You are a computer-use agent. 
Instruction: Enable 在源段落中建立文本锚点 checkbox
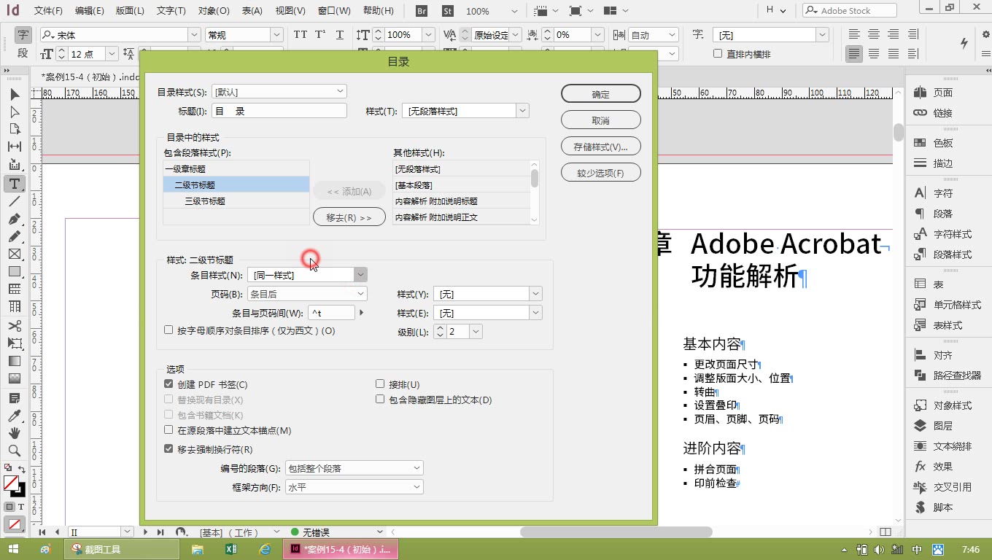pos(168,430)
